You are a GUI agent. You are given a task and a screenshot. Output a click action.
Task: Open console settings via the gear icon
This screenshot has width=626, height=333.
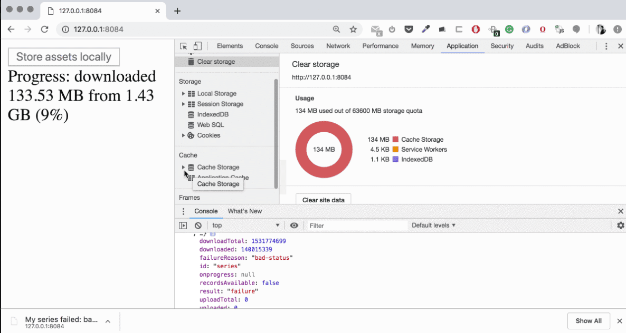click(620, 225)
